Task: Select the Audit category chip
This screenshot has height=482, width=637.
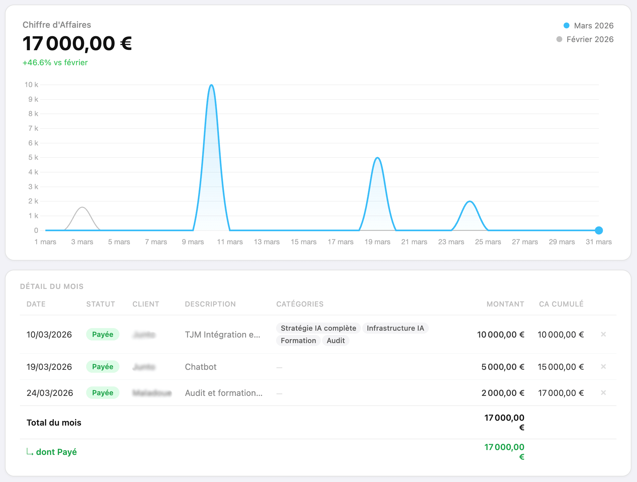Action: (335, 341)
